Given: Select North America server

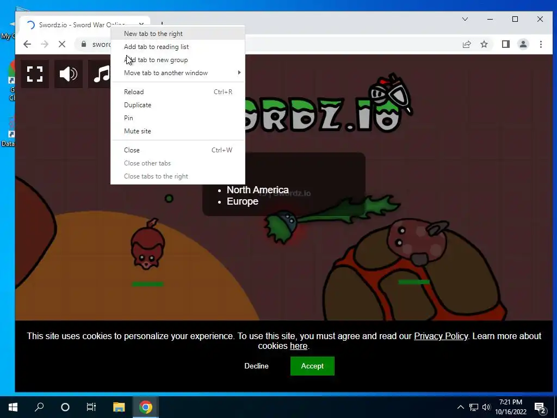Looking at the screenshot, I should point(257,190).
